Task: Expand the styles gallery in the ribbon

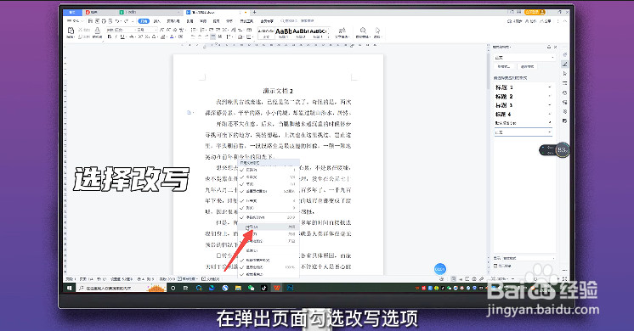Action: 328,36
